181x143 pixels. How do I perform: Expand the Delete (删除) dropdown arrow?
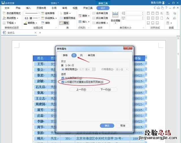click(x=89, y=16)
